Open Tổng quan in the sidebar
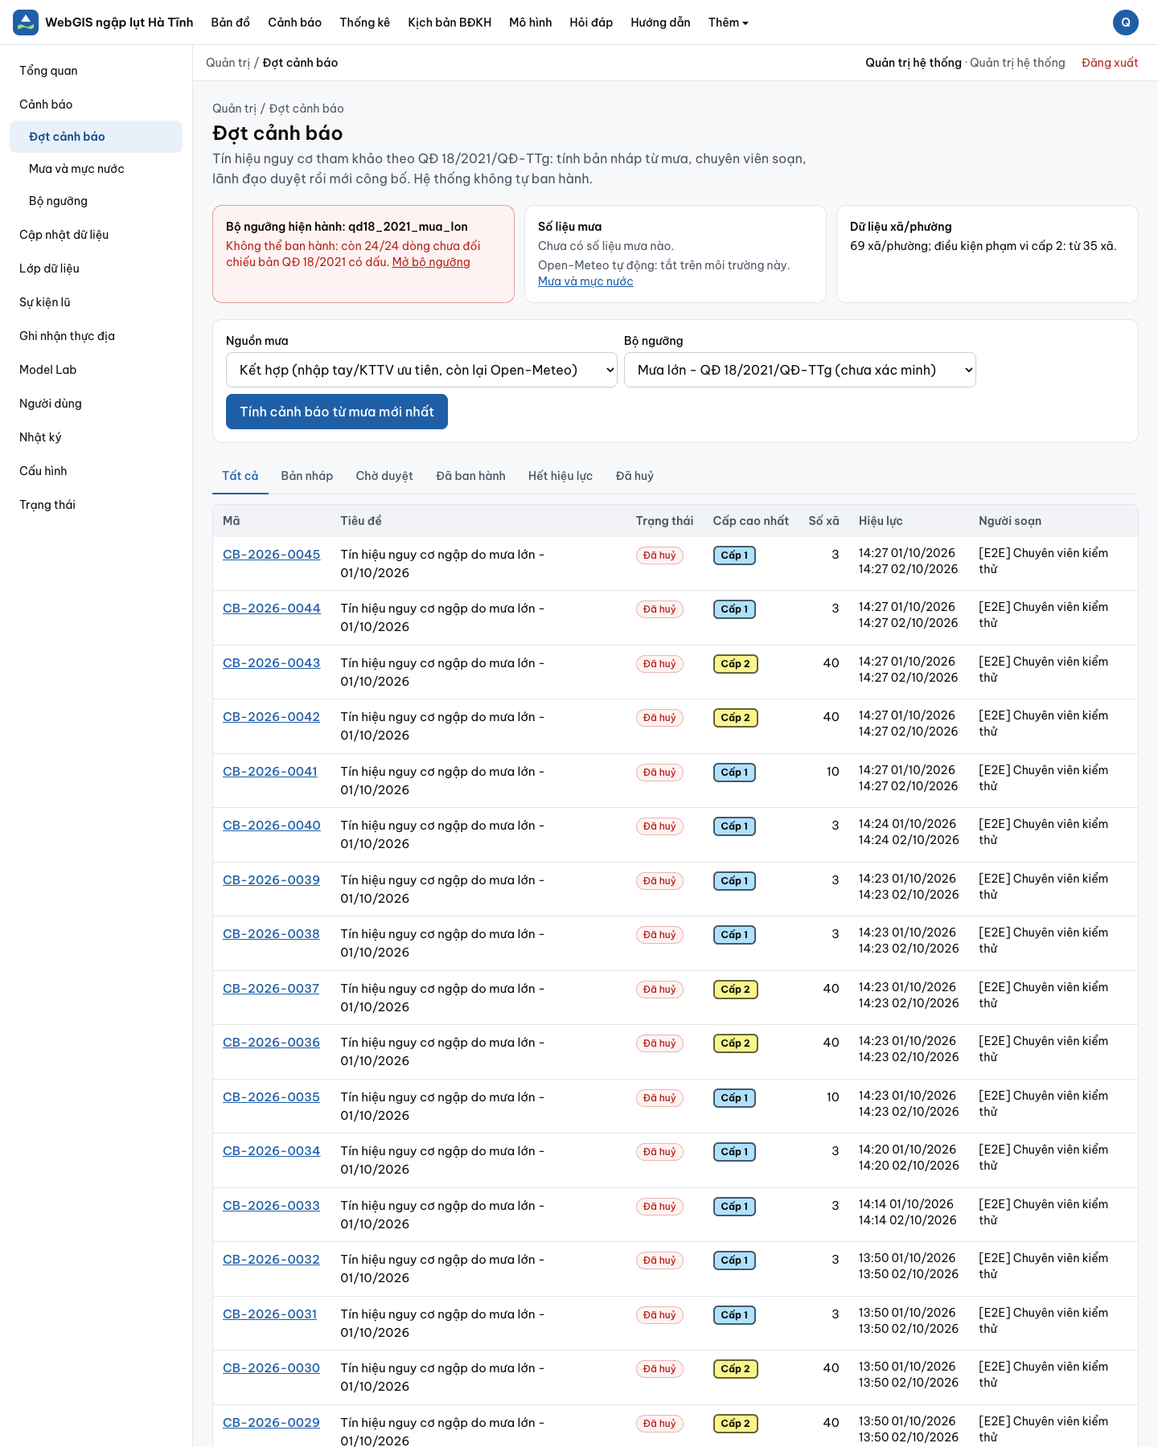1158x1447 pixels. click(x=96, y=71)
